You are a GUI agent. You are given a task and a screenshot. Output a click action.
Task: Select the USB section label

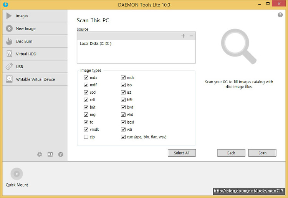(x=19, y=67)
